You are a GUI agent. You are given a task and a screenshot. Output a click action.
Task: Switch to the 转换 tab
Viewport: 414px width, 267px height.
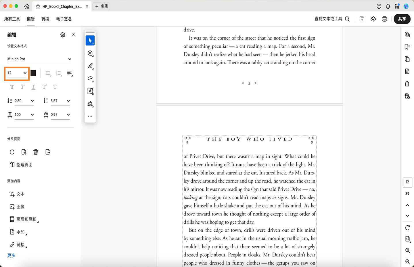[45, 19]
